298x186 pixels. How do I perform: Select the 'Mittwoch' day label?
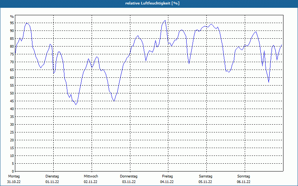91,176
